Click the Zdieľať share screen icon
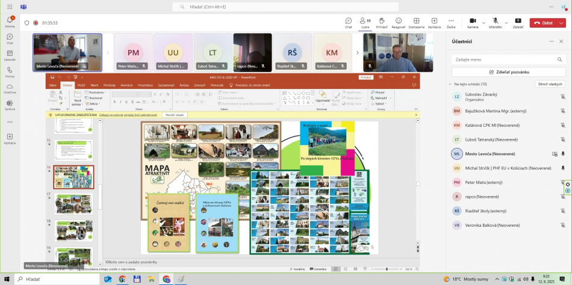 pos(518,21)
